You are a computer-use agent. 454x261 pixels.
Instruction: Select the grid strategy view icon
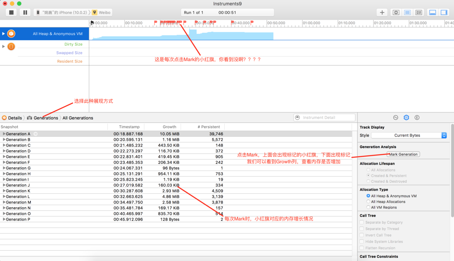point(418,12)
